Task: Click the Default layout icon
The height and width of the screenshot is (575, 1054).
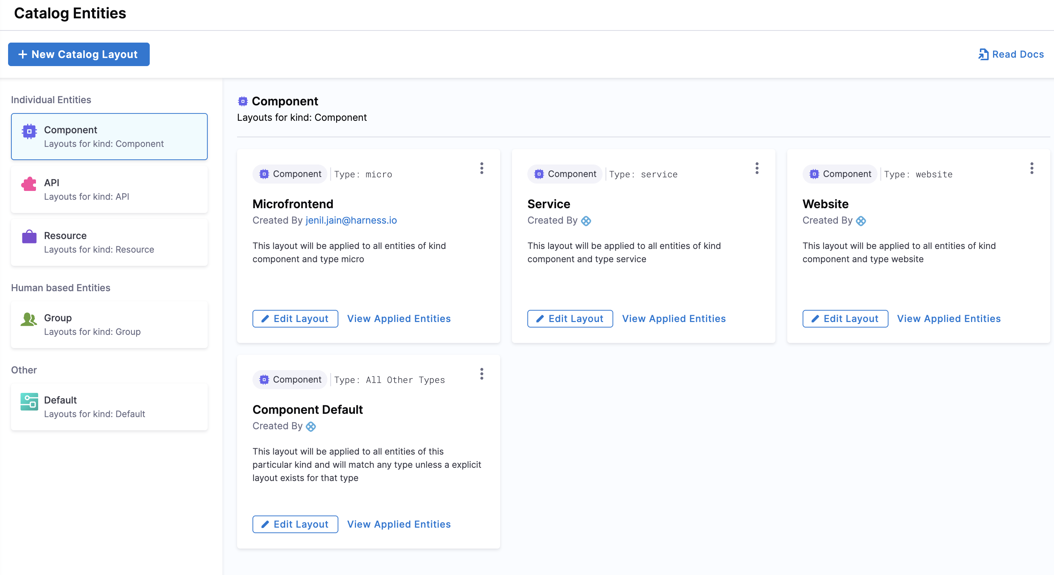Action: (x=29, y=401)
